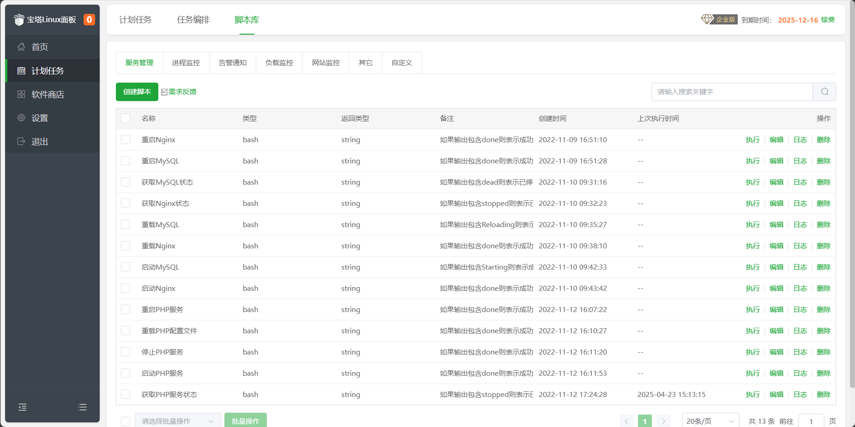The height and width of the screenshot is (427, 855).
Task: Click the 宝塔 panel logo icon
Action: coord(19,19)
